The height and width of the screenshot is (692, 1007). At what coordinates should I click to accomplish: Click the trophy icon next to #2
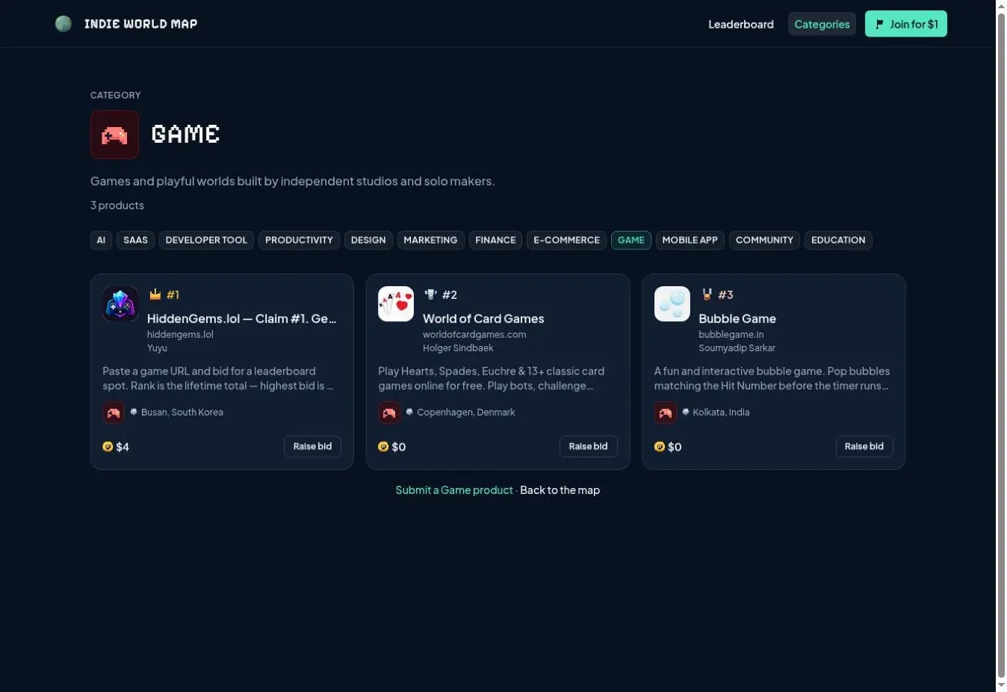point(430,294)
